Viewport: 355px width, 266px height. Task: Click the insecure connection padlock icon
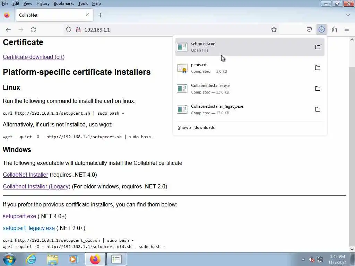tap(78, 30)
